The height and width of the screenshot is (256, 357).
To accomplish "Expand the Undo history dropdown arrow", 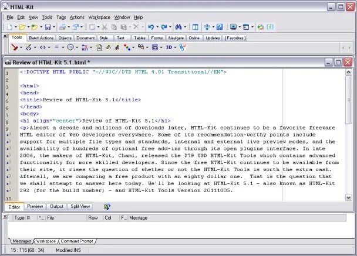I will (157, 27).
